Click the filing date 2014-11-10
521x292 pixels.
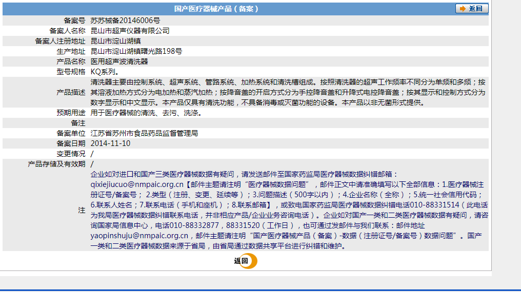click(110, 143)
